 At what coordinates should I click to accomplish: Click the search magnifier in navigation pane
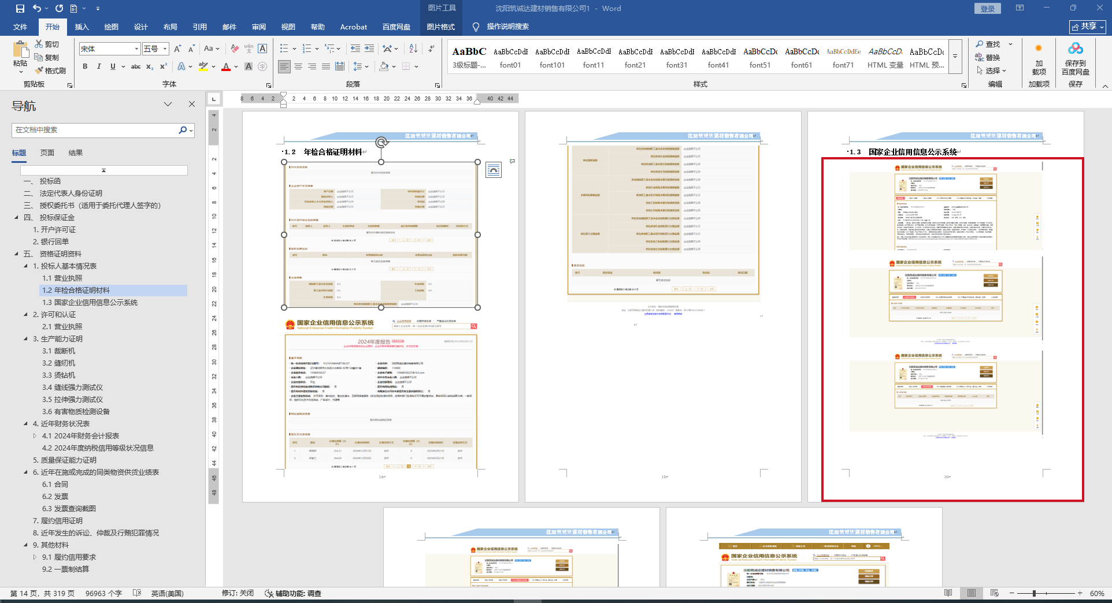183,130
